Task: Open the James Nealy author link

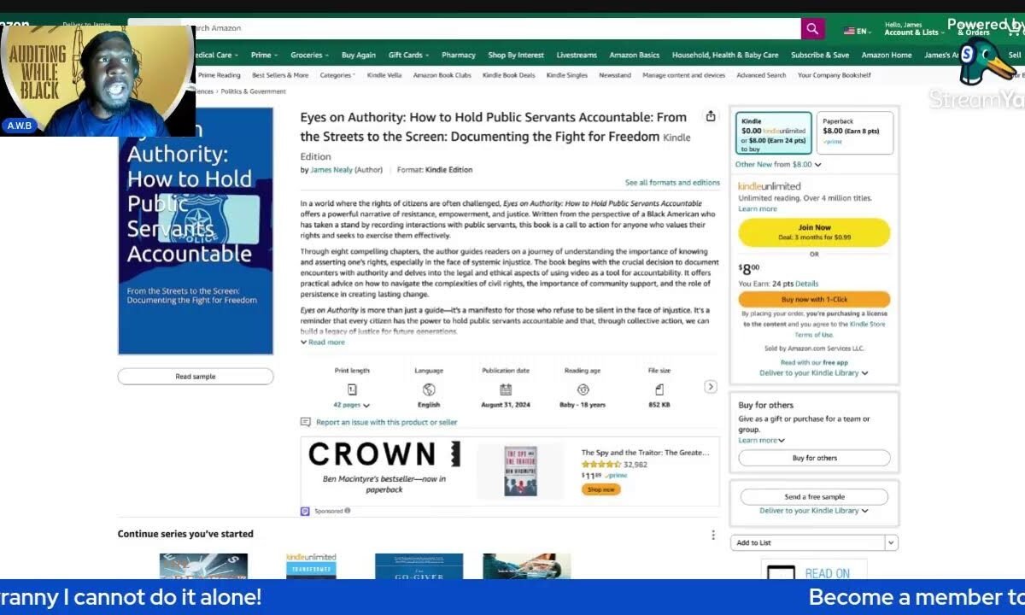Action: click(331, 170)
